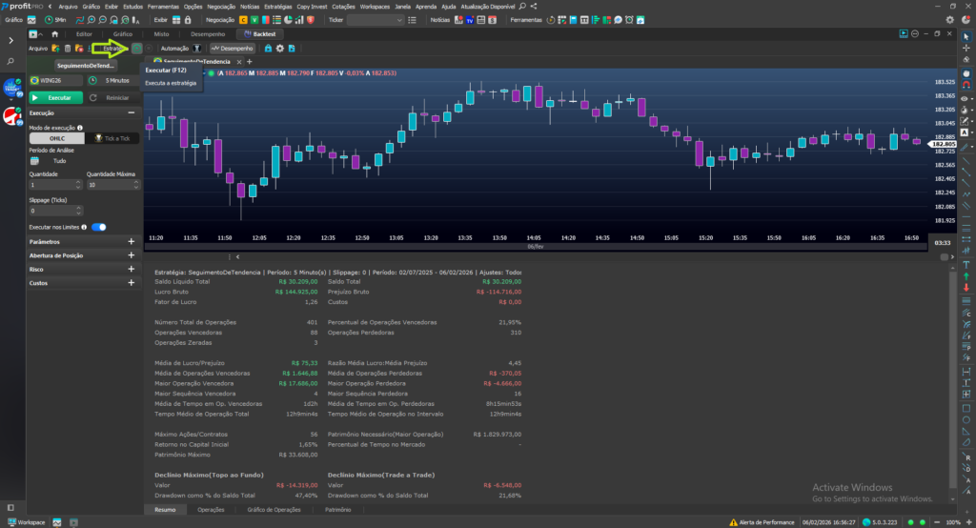Viewport: 976px width, 528px height.
Task: Open the backtest settings gear icon
Action: click(x=280, y=48)
